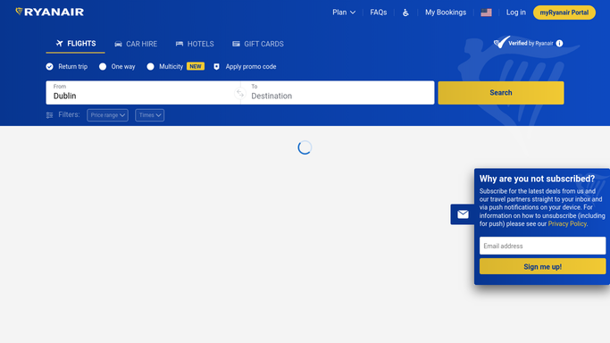Screen dimensions: 610x343
Task: Open the Price range filter dropdown
Action: (x=107, y=115)
